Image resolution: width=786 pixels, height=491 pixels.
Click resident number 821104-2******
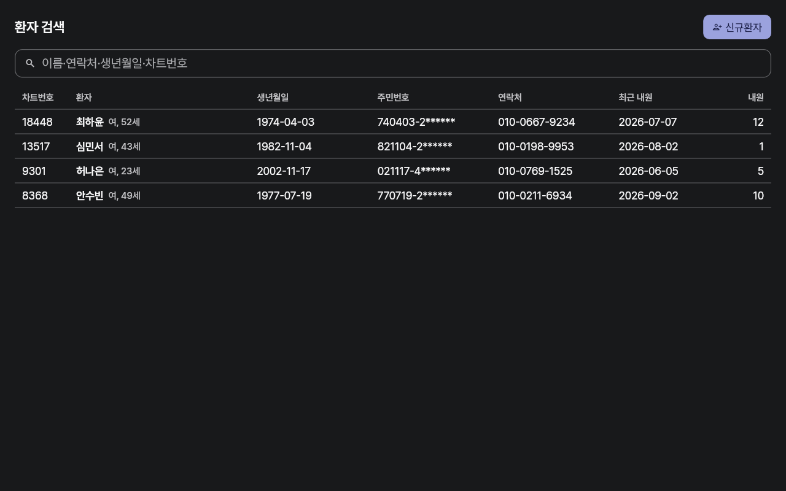pos(415,147)
